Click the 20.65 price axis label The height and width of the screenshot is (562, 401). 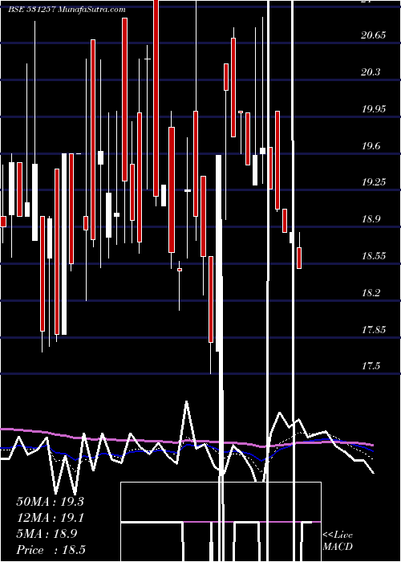pyautogui.click(x=374, y=35)
